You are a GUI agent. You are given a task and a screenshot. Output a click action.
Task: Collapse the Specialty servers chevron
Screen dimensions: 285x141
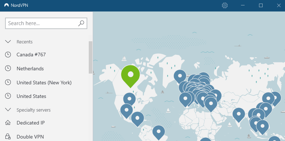click(8, 110)
